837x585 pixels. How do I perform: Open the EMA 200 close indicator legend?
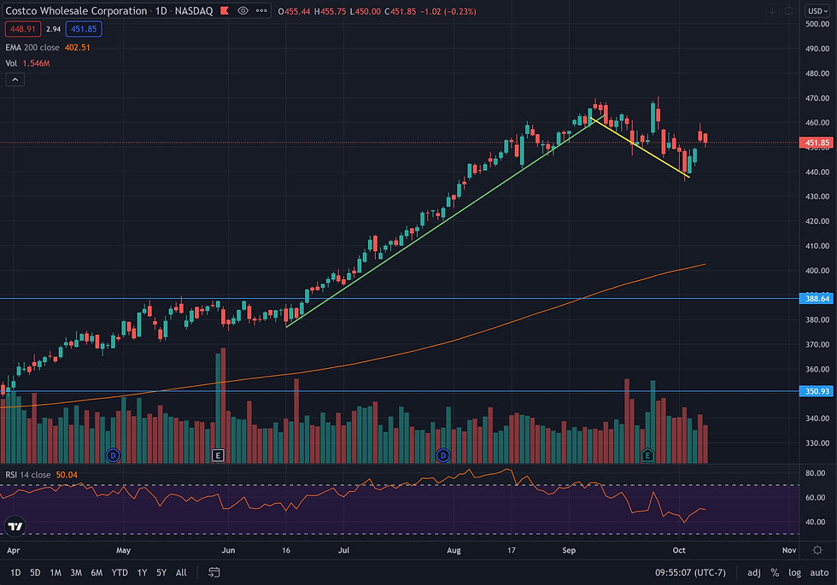coord(48,48)
